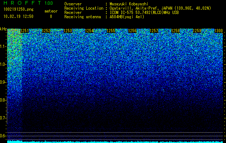The width and height of the screenshot is (226, 143).
Task: Click the meteor label
Action: (x=51, y=11)
